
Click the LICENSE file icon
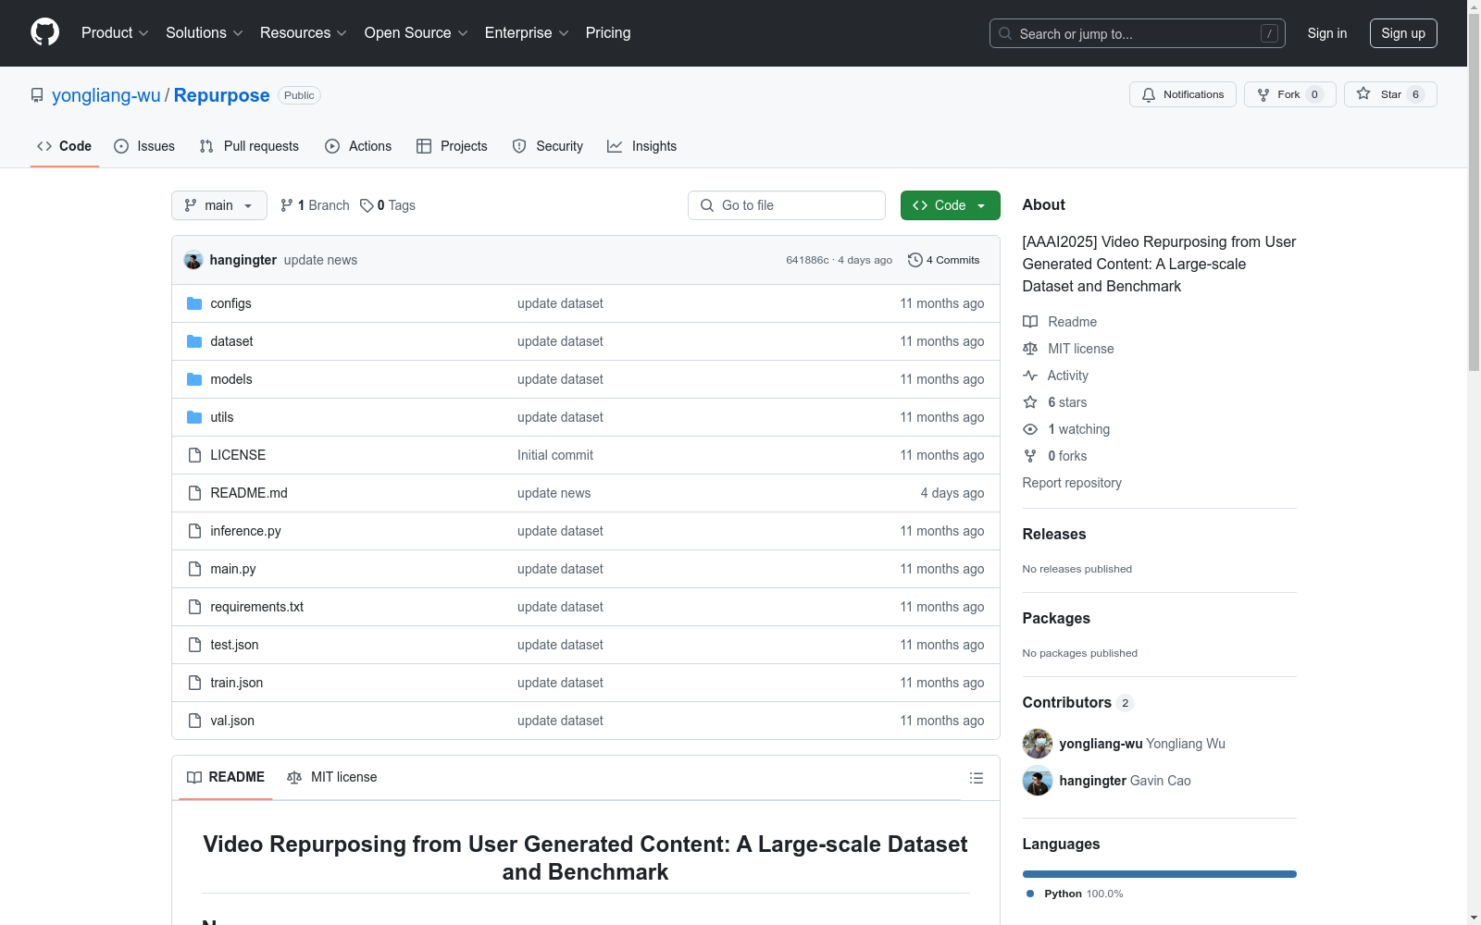pyautogui.click(x=194, y=455)
